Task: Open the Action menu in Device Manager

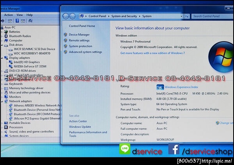Action: pos(9,15)
